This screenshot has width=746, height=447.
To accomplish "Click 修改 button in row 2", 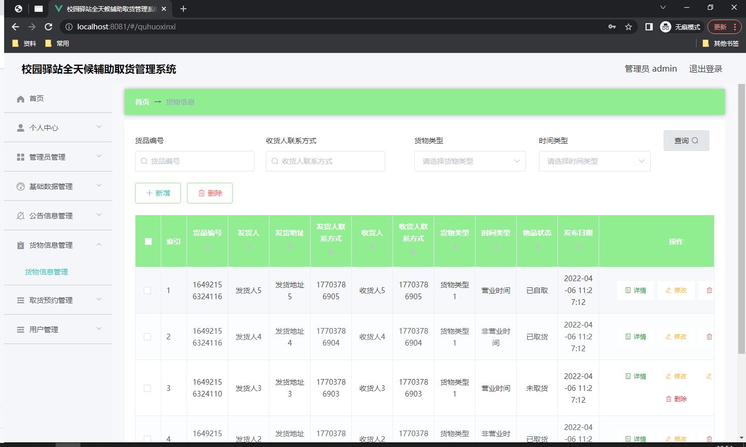I will pos(676,337).
